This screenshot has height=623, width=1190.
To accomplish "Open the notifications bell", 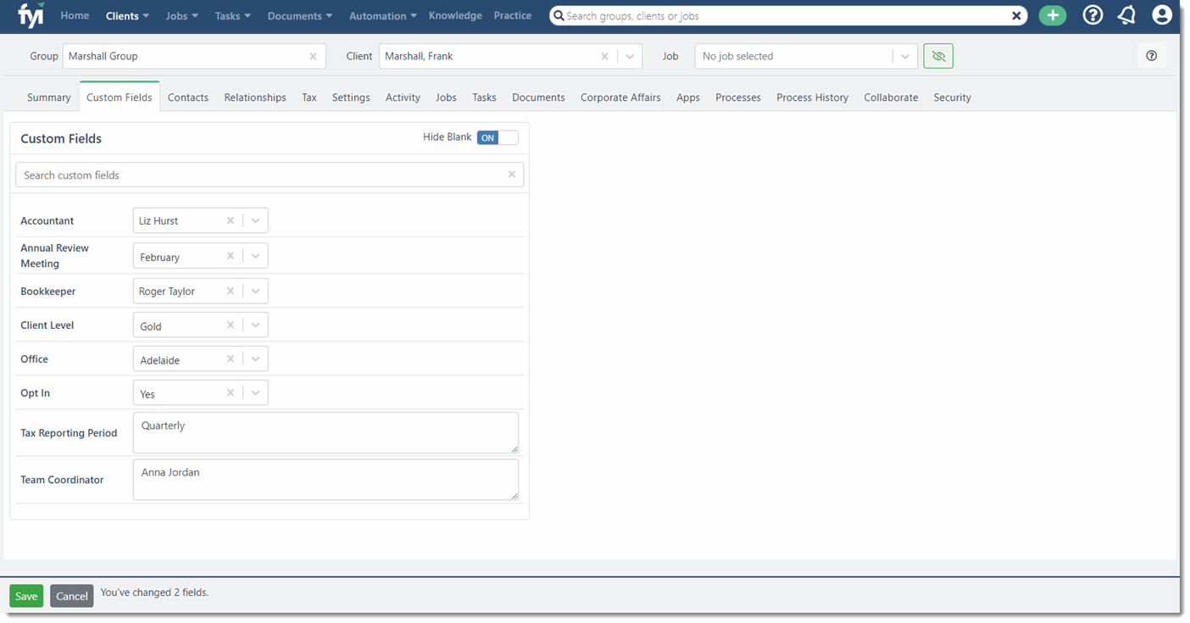I will click(1126, 14).
